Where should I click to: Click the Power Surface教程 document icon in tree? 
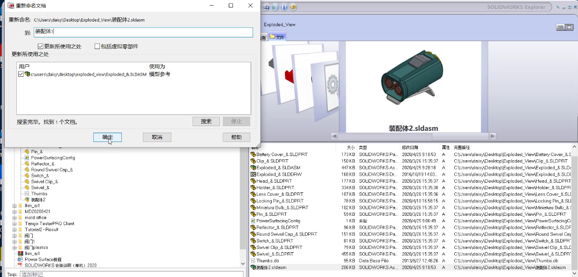(20, 259)
